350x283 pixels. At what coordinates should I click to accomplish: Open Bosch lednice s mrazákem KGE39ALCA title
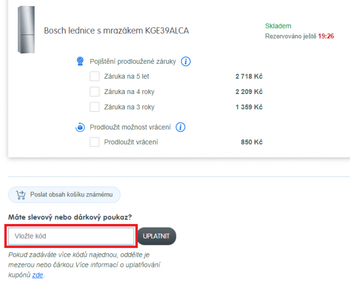click(x=116, y=31)
